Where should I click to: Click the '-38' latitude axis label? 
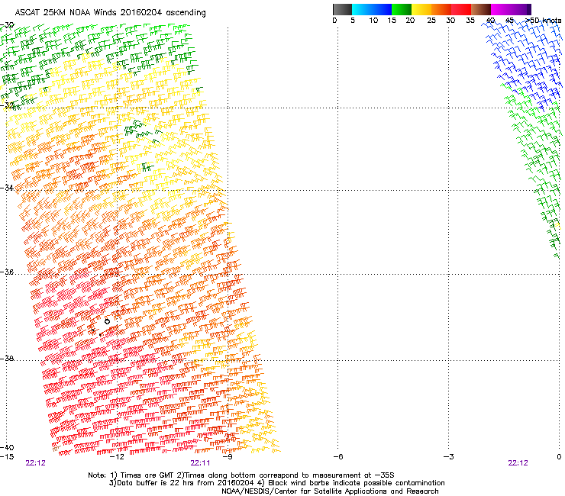coord(7,359)
